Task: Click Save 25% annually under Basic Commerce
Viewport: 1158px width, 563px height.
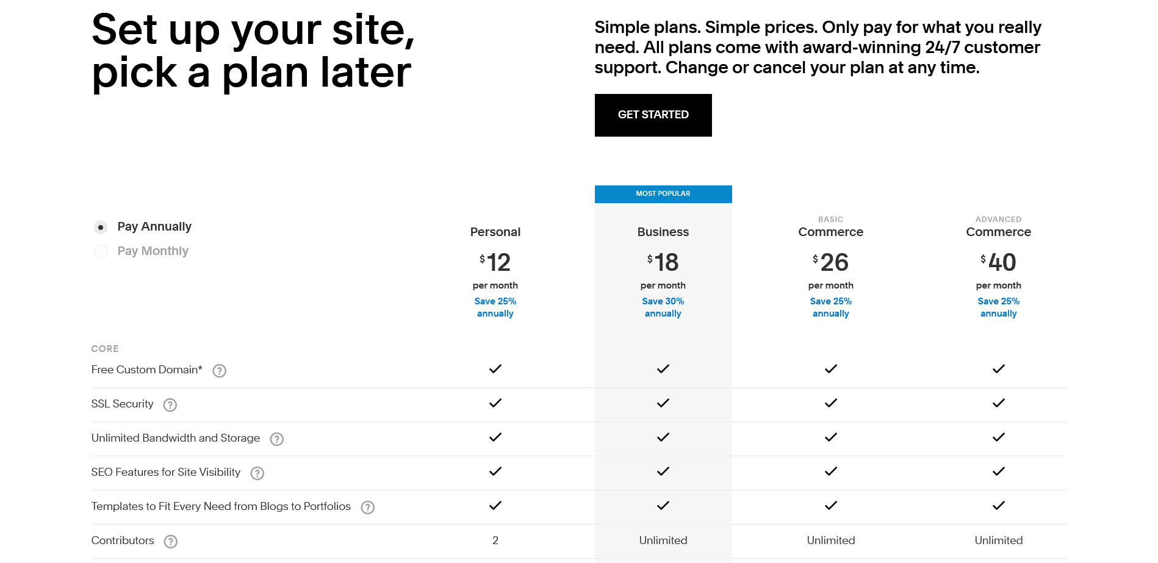Action: pos(831,307)
